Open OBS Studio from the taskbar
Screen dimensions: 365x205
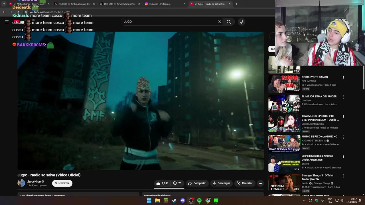pyautogui.click(x=191, y=200)
